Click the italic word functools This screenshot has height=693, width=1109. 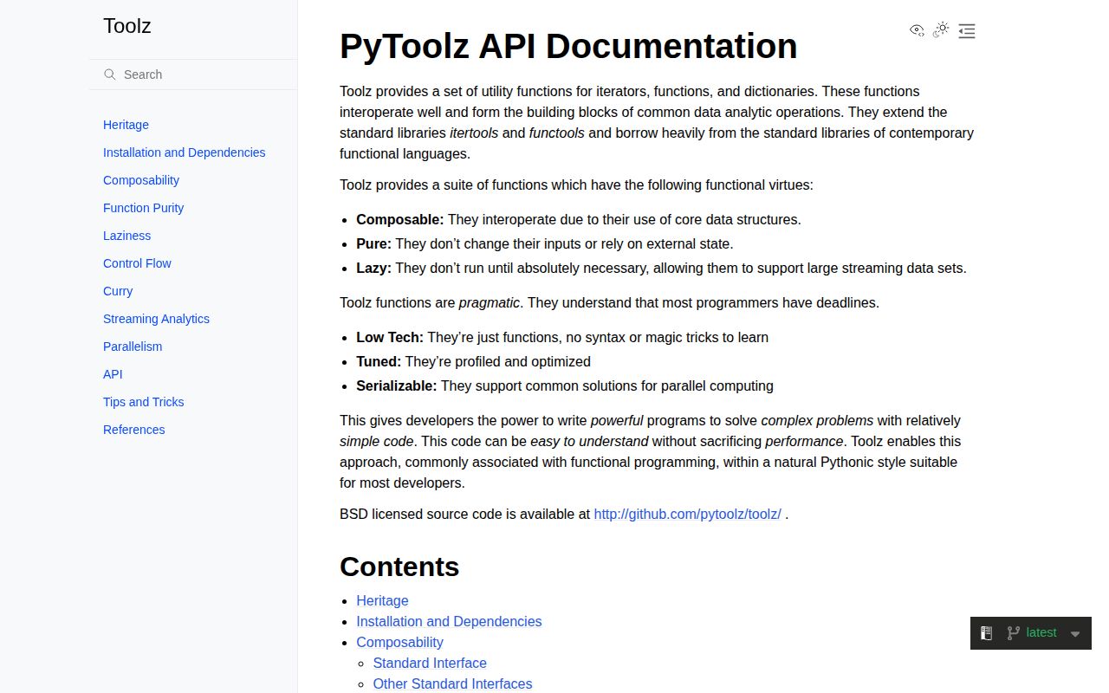pyautogui.click(x=557, y=133)
